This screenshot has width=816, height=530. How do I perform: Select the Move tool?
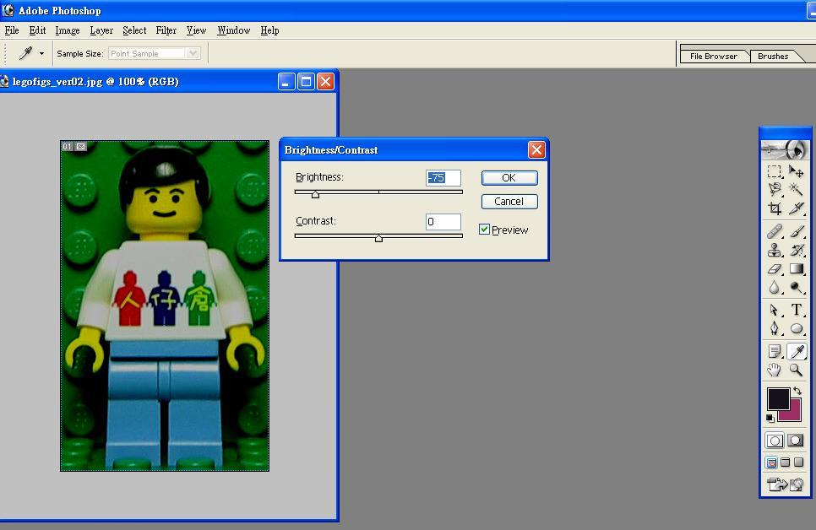tap(796, 171)
